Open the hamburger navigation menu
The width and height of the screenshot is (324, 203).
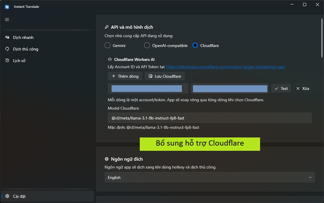7,20
